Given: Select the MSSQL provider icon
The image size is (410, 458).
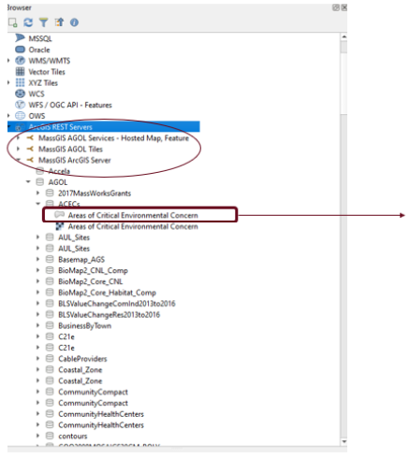Looking at the screenshot, I should click(20, 38).
